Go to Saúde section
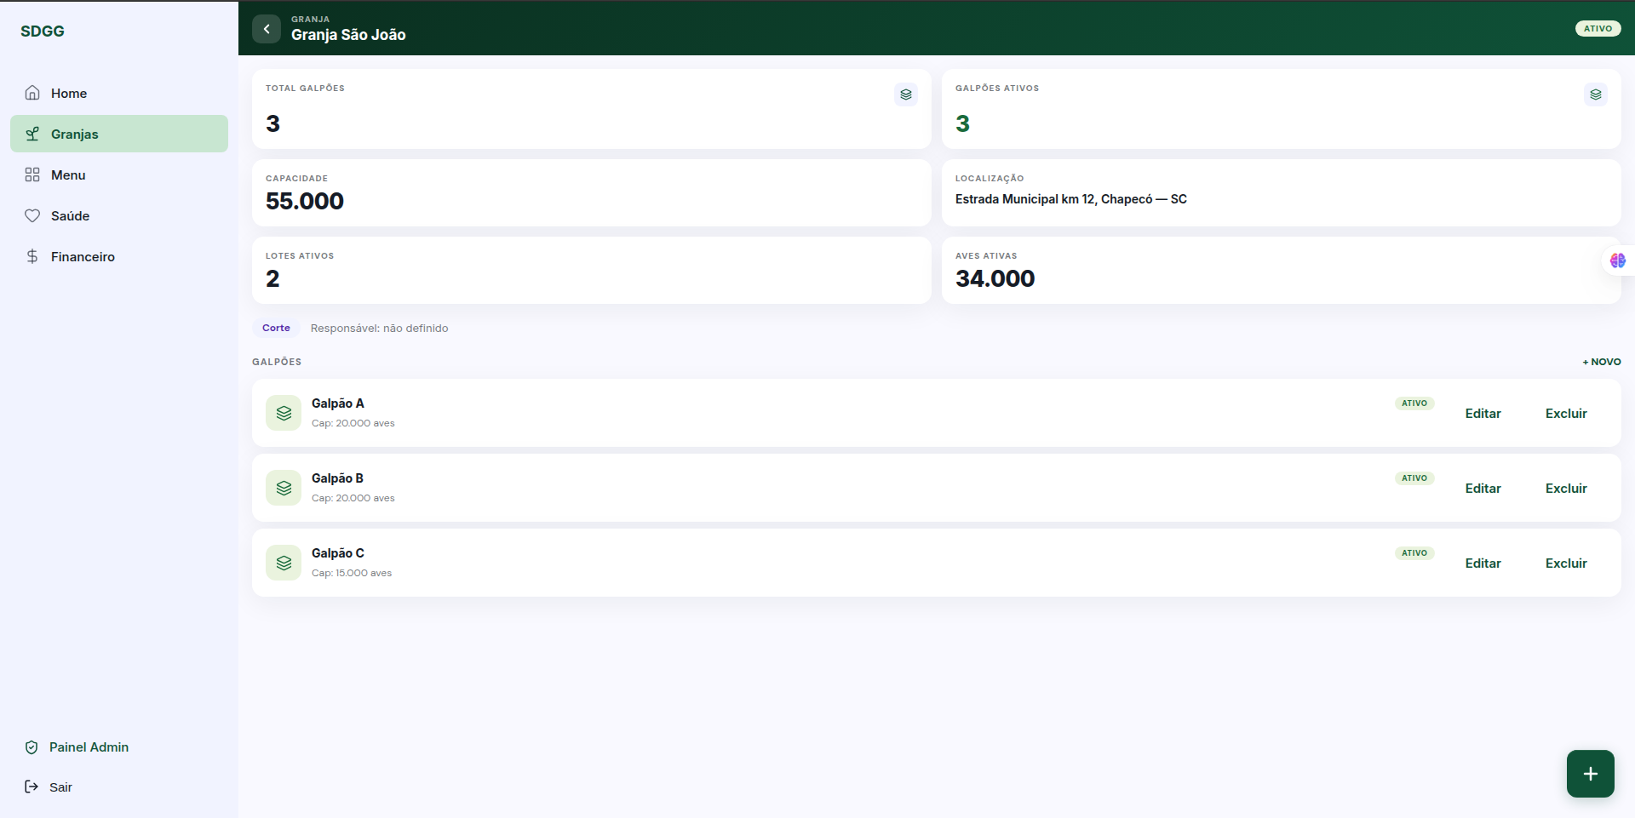 (119, 215)
